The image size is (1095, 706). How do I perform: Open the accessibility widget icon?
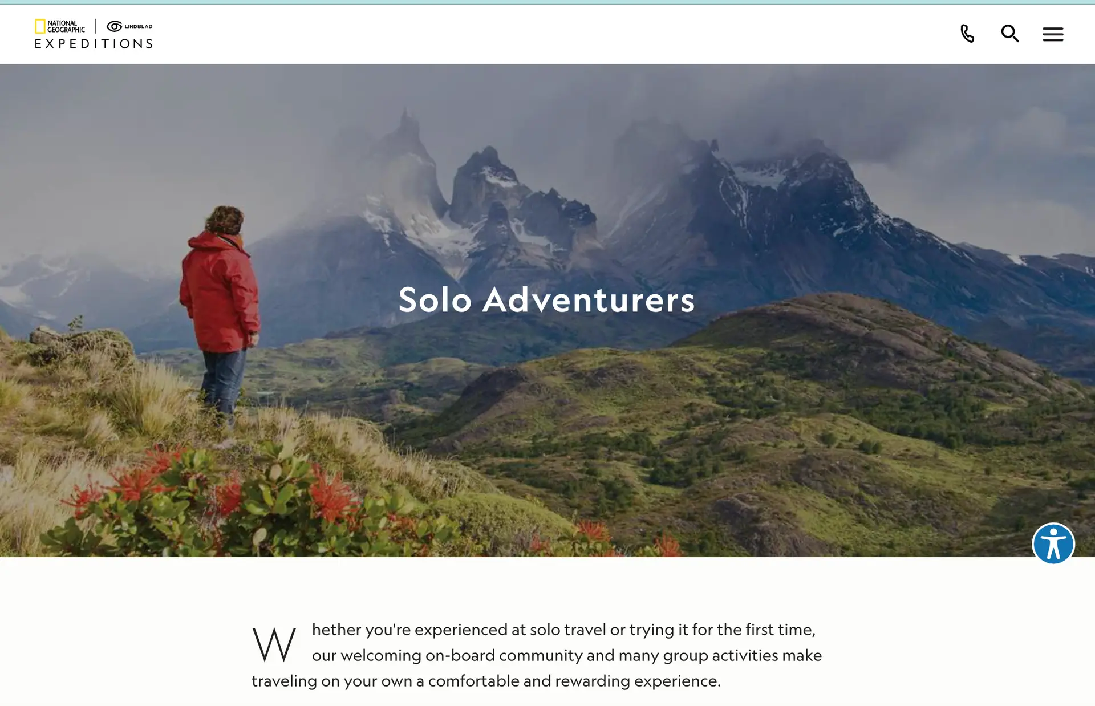[x=1053, y=543]
